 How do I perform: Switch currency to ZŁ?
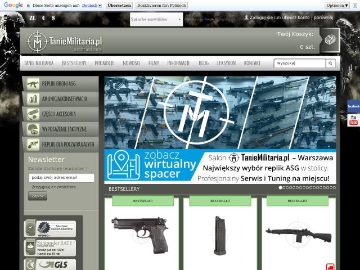[x=33, y=17]
